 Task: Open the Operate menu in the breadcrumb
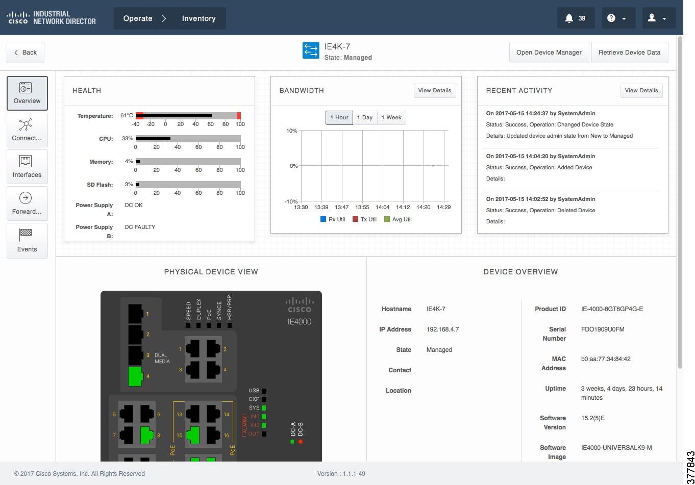[138, 18]
